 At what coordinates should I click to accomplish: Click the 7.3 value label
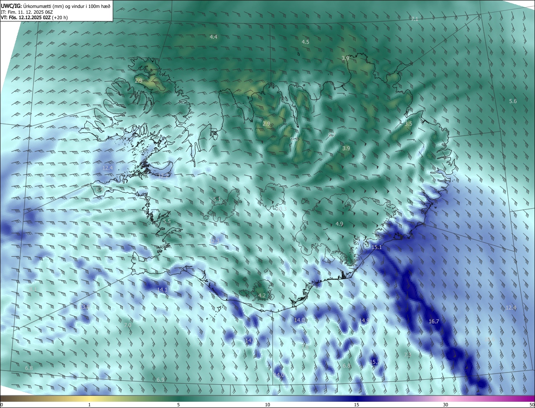(x=408, y=355)
